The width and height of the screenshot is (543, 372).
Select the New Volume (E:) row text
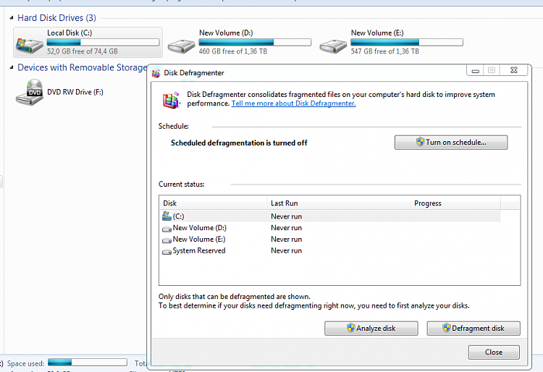[199, 239]
